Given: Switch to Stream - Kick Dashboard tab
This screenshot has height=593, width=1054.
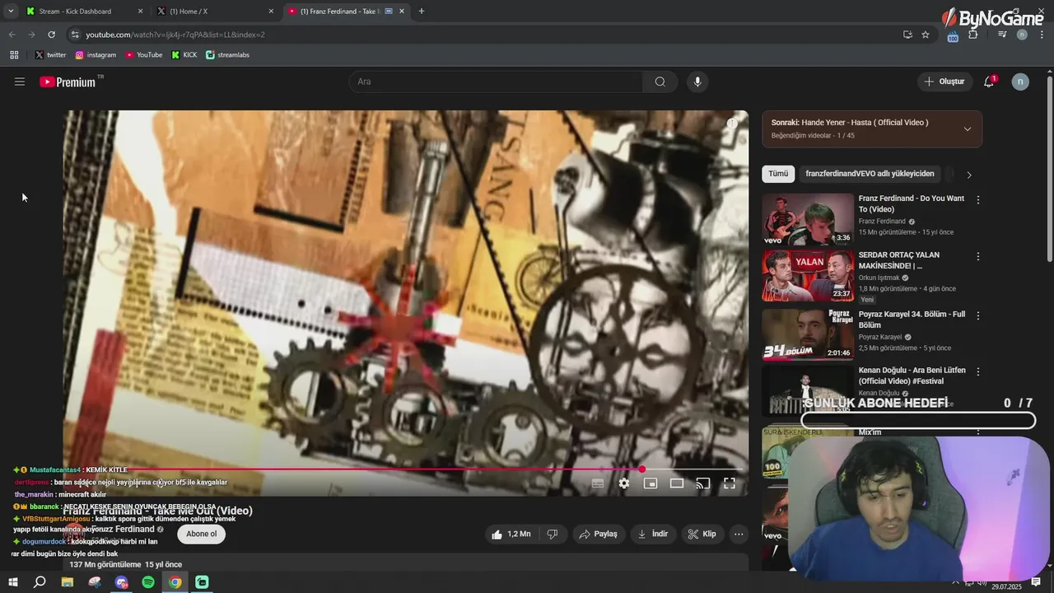Looking at the screenshot, I should pos(82,12).
